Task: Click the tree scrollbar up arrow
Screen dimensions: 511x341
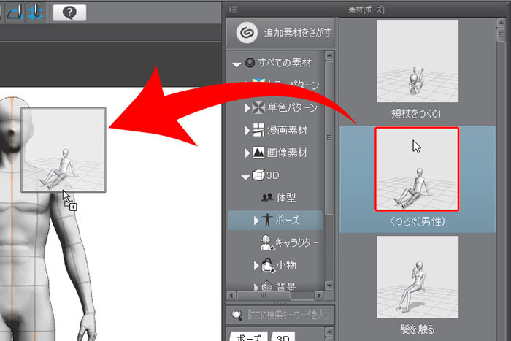Action: pyautogui.click(x=329, y=56)
